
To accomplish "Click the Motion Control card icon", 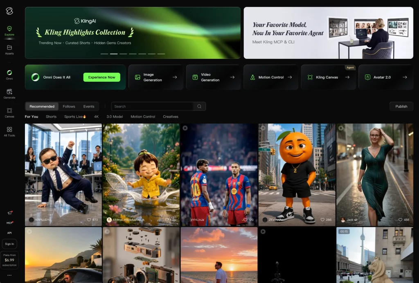I will pyautogui.click(x=252, y=77).
